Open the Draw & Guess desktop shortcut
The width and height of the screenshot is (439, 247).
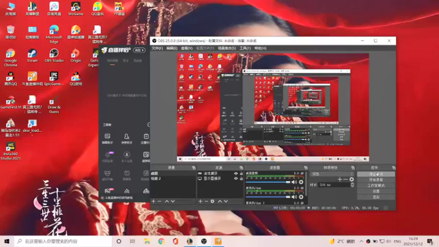54,104
